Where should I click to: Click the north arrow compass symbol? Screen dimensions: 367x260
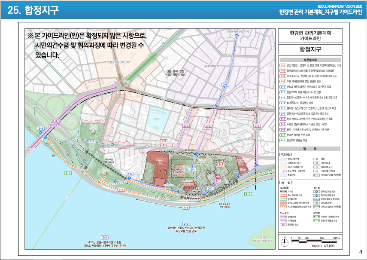point(285,242)
